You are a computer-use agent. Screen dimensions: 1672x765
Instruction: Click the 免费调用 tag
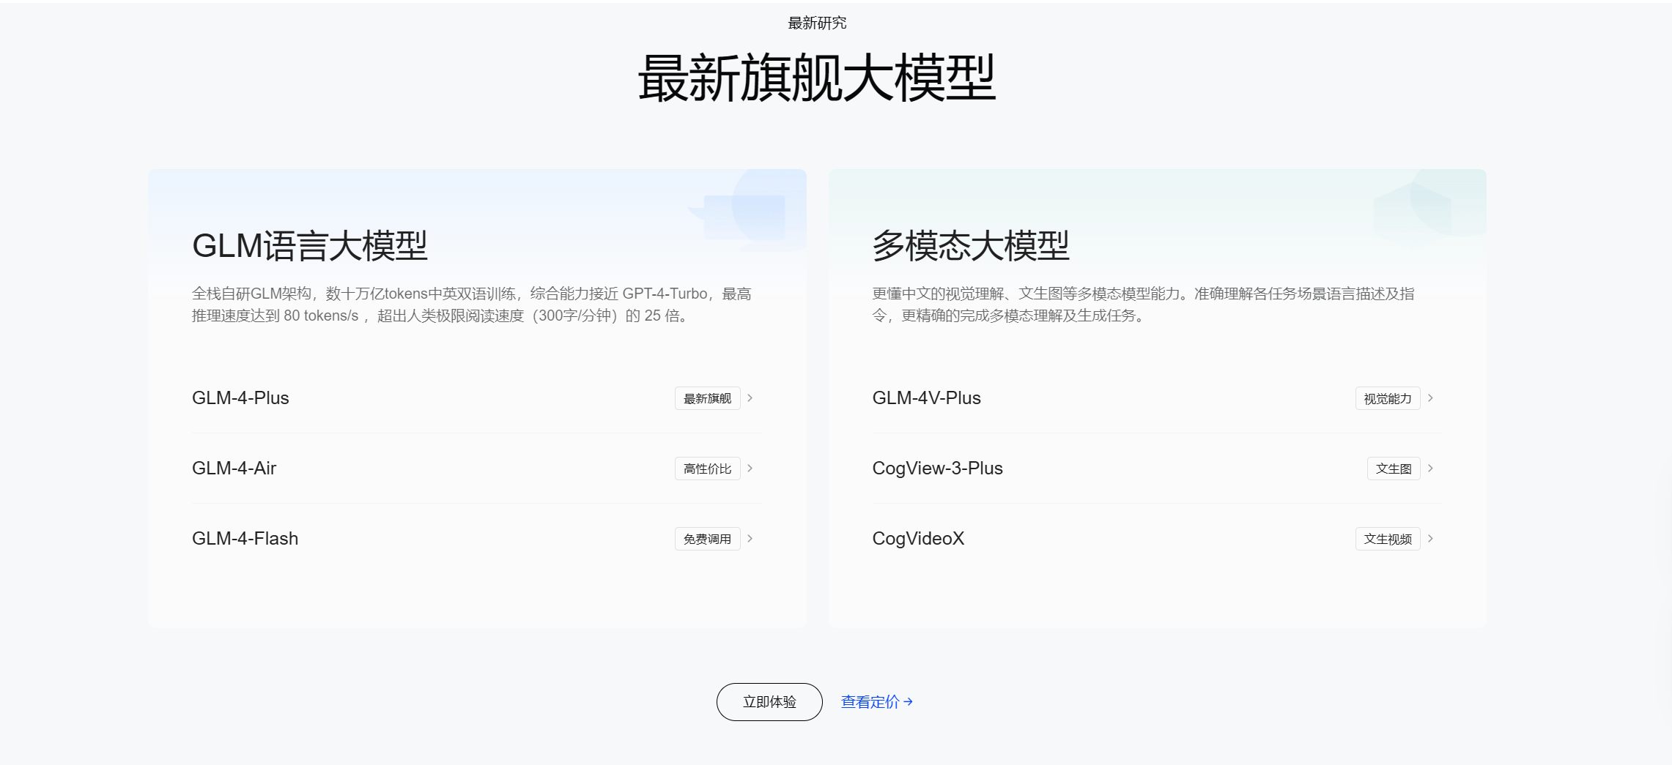pos(707,539)
